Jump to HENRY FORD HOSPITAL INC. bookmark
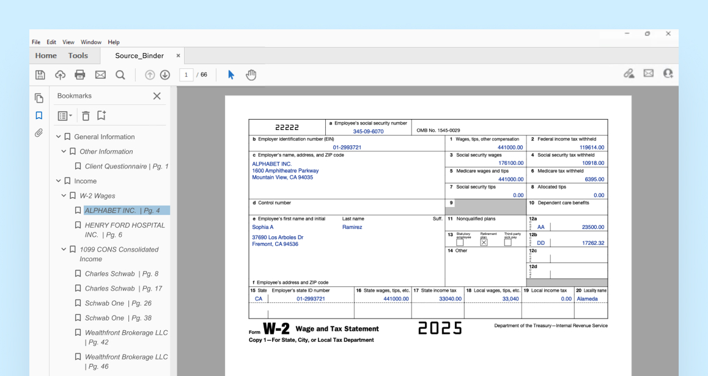 tap(125, 230)
